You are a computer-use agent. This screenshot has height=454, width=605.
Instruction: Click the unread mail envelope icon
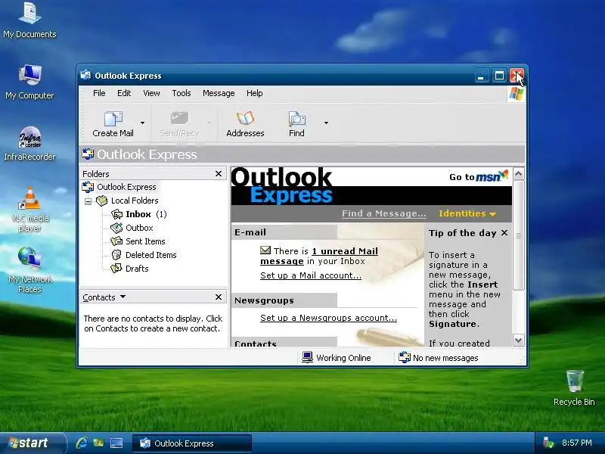pos(265,250)
